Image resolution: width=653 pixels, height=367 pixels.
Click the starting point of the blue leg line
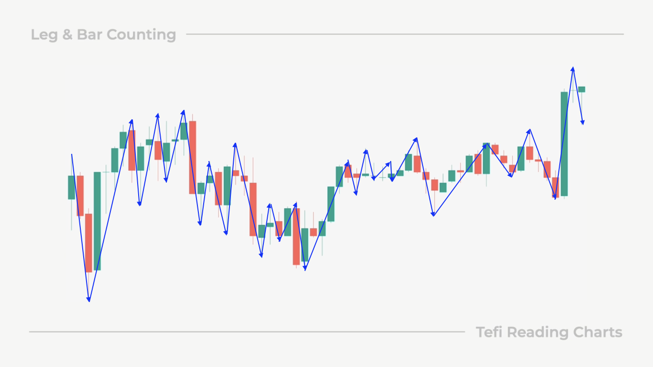(x=72, y=154)
